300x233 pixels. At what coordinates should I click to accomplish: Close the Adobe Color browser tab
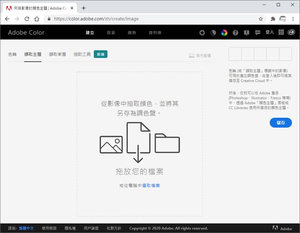click(x=72, y=8)
